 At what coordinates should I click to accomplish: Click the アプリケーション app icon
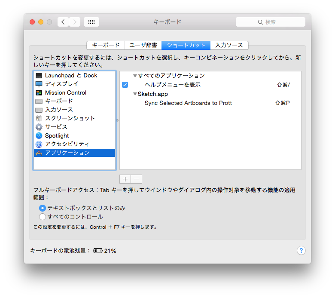[39, 153]
